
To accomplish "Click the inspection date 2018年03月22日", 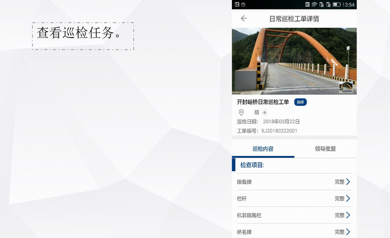I will pos(281,122).
